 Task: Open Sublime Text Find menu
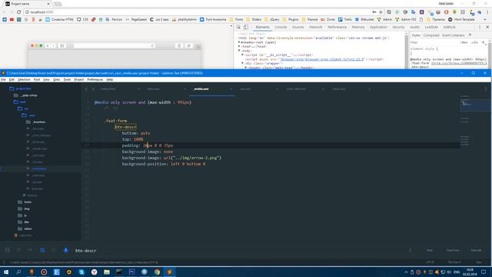click(37, 80)
